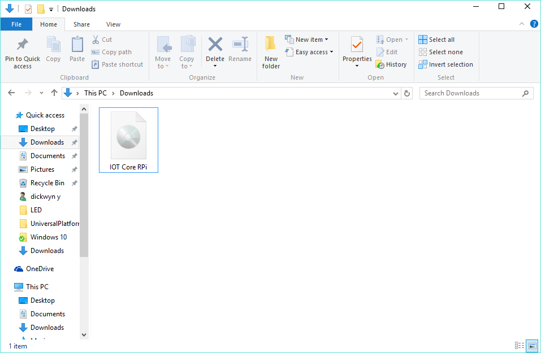Viewport: 541px width, 353px height.
Task: Select This PC in the navigation pane
Action: (37, 286)
